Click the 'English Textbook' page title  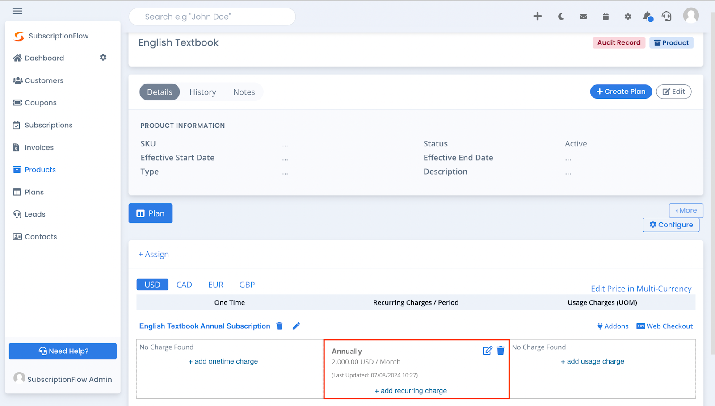(x=178, y=42)
